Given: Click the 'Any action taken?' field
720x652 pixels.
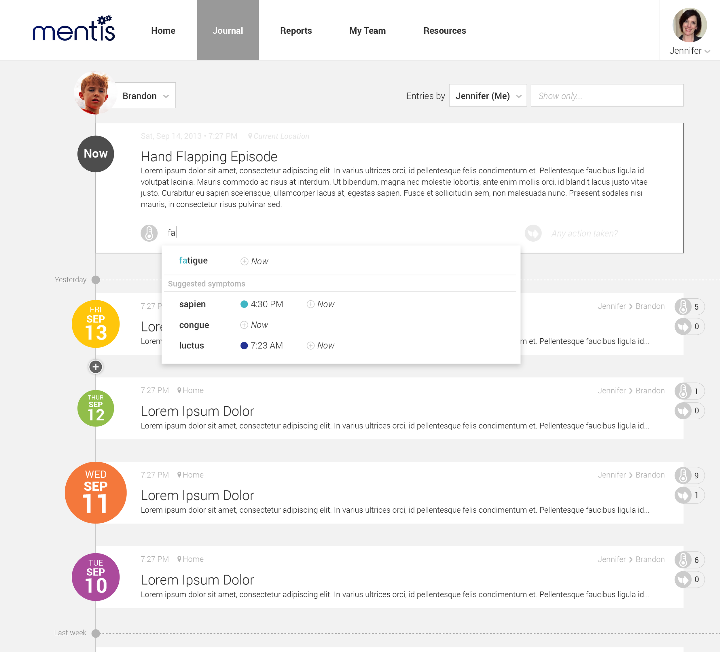Looking at the screenshot, I should [584, 233].
